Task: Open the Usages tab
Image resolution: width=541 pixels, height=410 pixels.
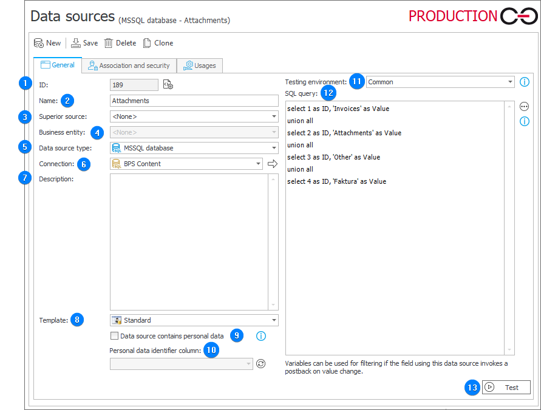Action: pos(200,66)
